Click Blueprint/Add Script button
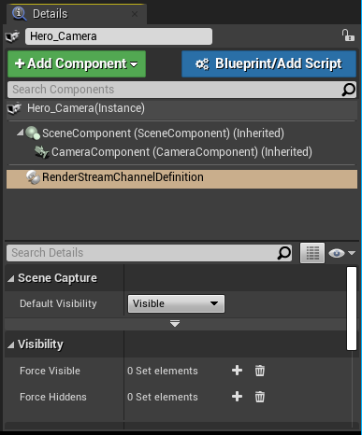Viewport: 362px width, 435px height. point(268,63)
